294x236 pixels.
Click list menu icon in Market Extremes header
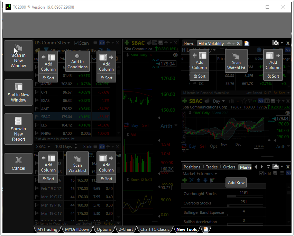(x=282, y=173)
